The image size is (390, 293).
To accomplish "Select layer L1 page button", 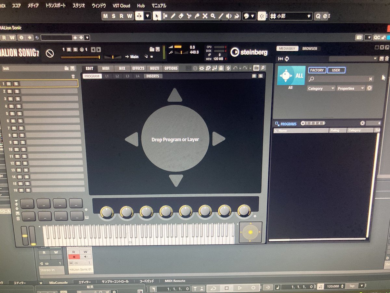I will pyautogui.click(x=107, y=76).
